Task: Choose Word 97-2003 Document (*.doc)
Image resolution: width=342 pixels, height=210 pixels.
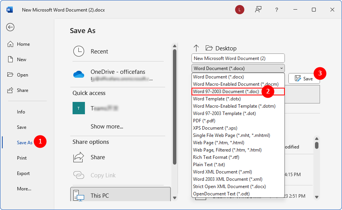Action: click(x=226, y=92)
